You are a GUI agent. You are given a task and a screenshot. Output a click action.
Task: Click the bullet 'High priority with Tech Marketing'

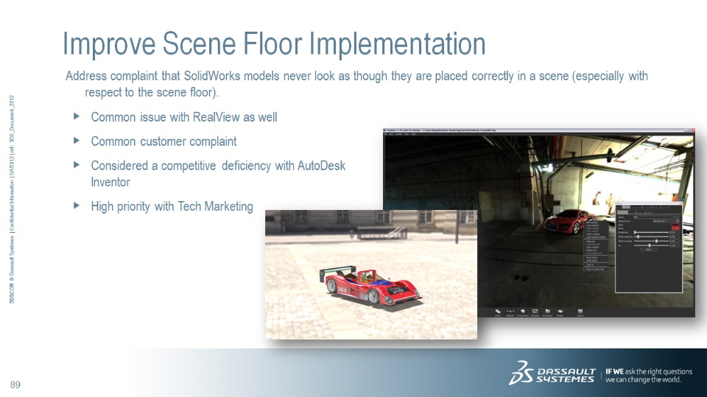[x=172, y=207]
